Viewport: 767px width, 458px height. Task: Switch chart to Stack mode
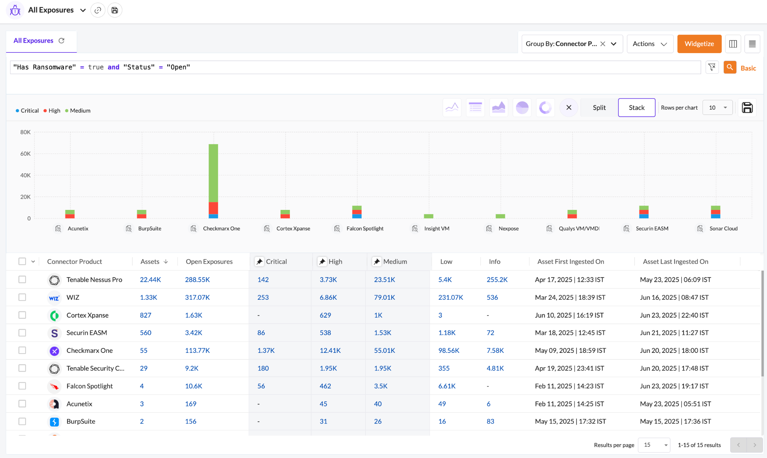[x=637, y=108]
